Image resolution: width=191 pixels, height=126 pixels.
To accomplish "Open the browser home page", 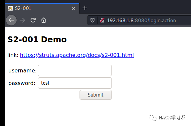I will tap(44, 20).
